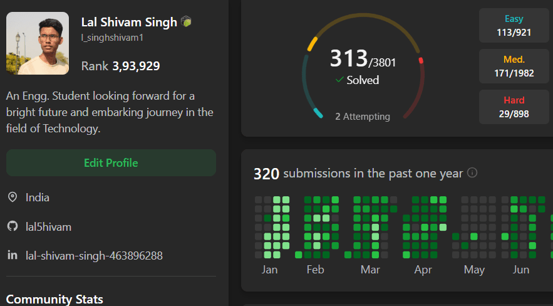The width and height of the screenshot is (553, 306).
Task: Click the green Solved checkmark icon
Action: click(x=339, y=80)
